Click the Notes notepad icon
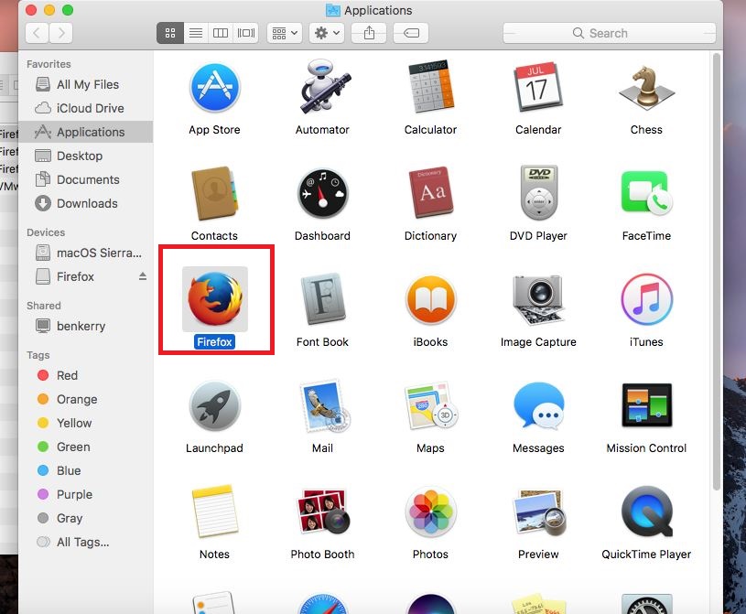 click(214, 512)
